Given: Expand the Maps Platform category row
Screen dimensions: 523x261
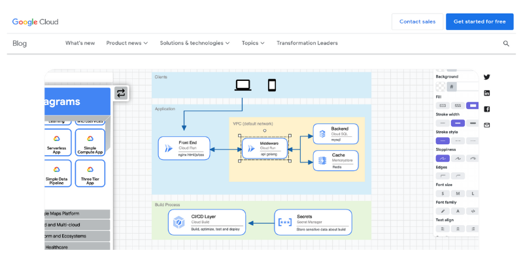Looking at the screenshot, I should (77, 214).
